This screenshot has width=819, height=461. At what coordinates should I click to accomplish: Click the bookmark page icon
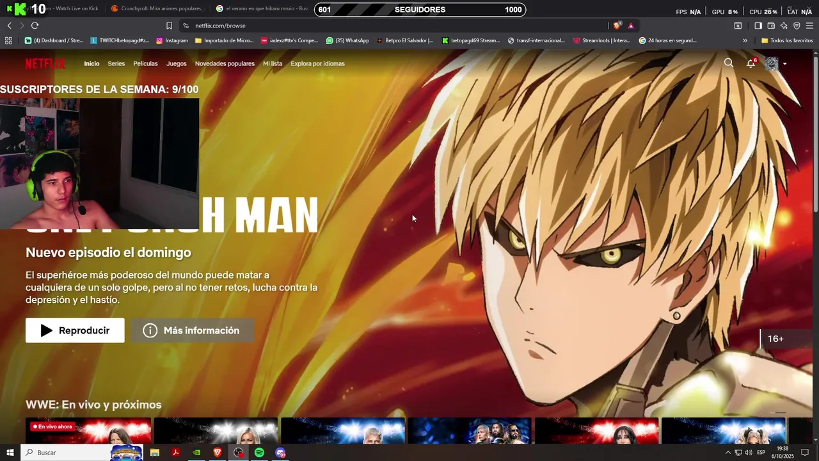(169, 26)
